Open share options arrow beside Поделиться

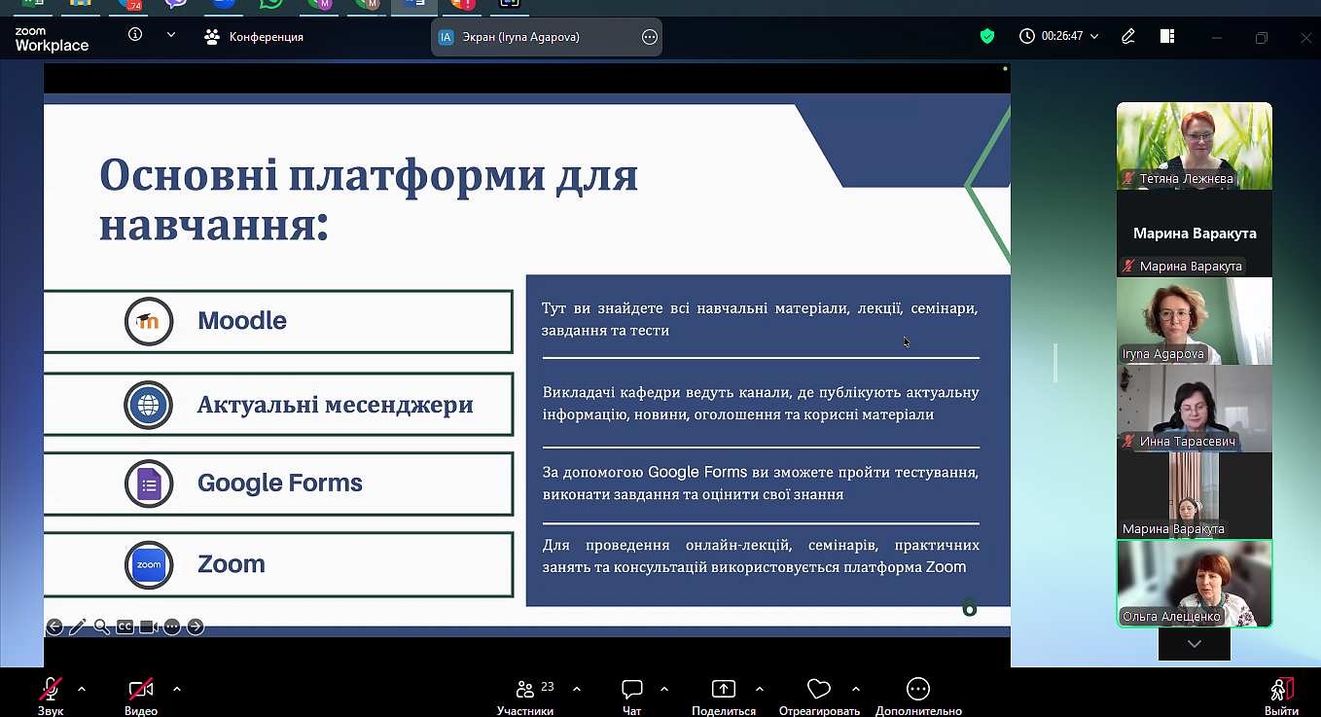pyautogui.click(x=760, y=689)
